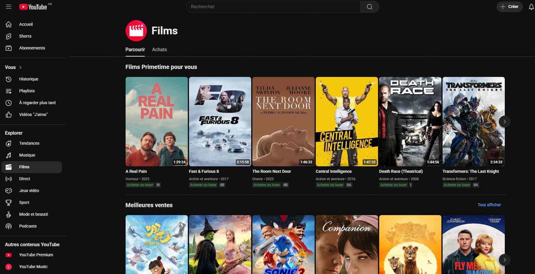535x274 pixels.
Task: Click Films Primetime pour vous heading
Action: pyautogui.click(x=161, y=67)
